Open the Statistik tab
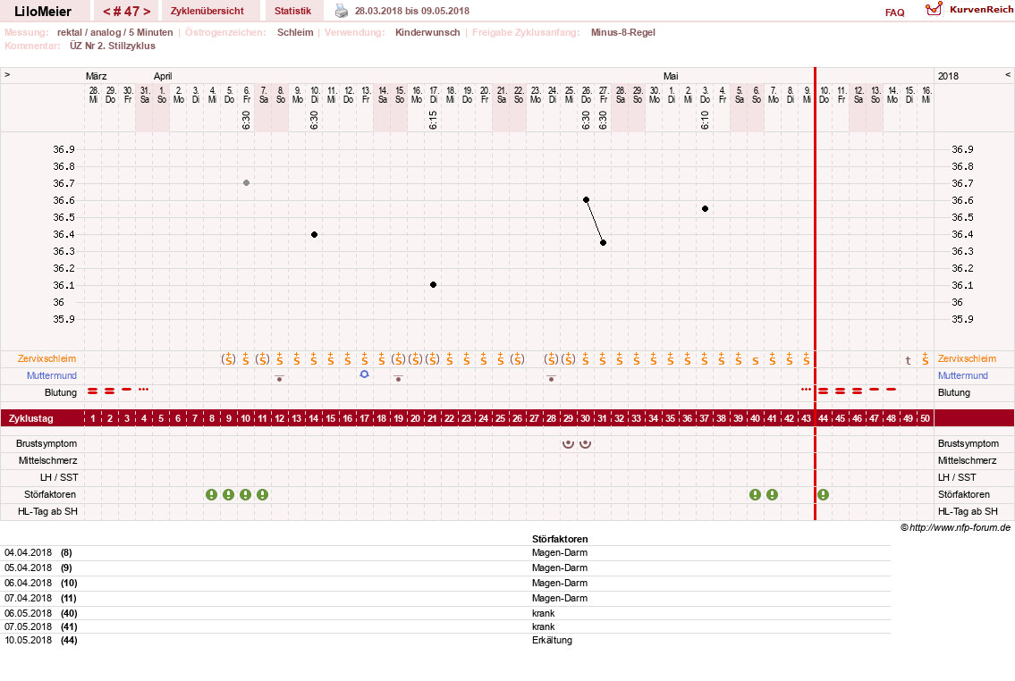Viewport: 1015px width, 681px height. (x=292, y=11)
